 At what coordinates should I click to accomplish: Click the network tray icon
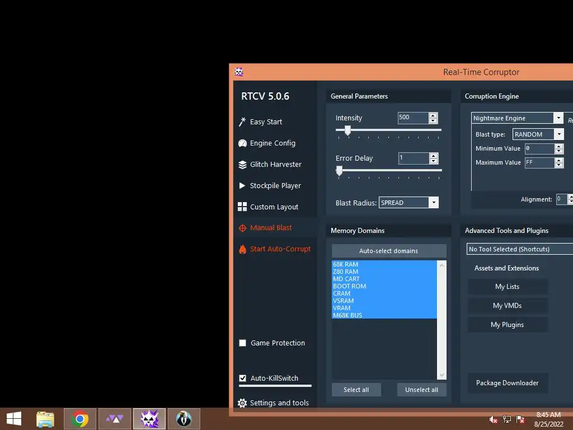click(x=506, y=419)
